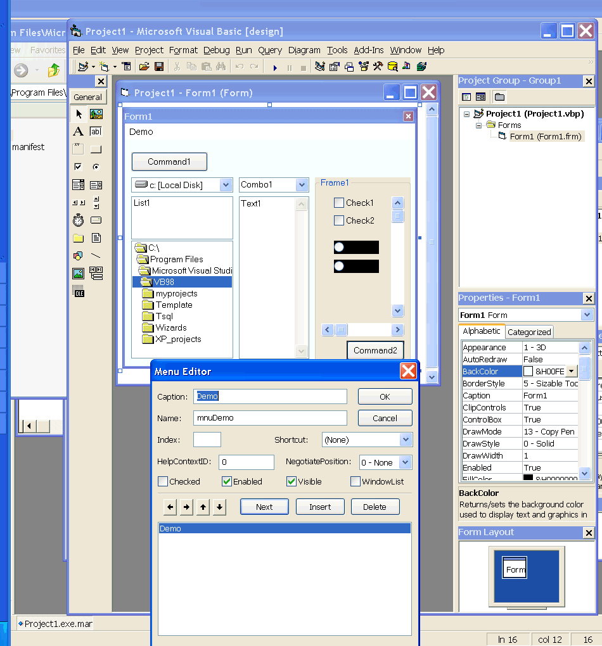Screen dimensions: 602x646
Task: Open the Add-Ins menu
Action: pos(369,50)
